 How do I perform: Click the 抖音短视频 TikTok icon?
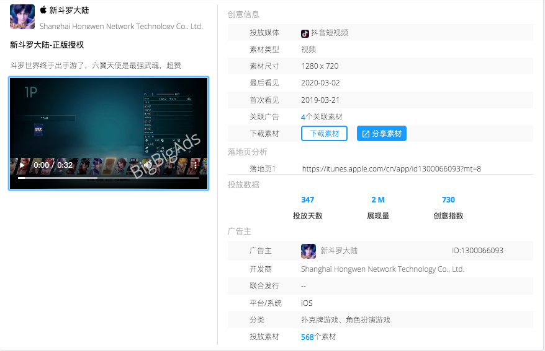pos(305,33)
